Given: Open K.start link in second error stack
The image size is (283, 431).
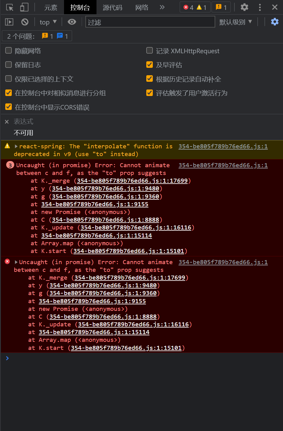Looking at the screenshot, I should 126,348.
